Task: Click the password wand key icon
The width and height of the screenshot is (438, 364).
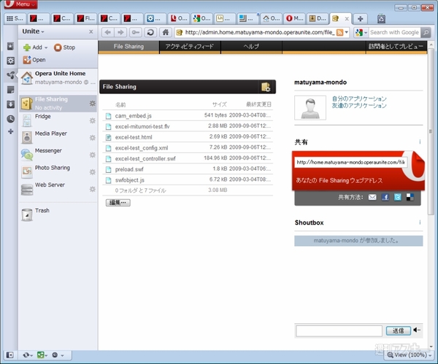Action: click(136, 32)
